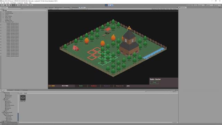This screenshot has width=222, height=125.
Task: Select the custom editor tools icon
Action: pos(19,5)
